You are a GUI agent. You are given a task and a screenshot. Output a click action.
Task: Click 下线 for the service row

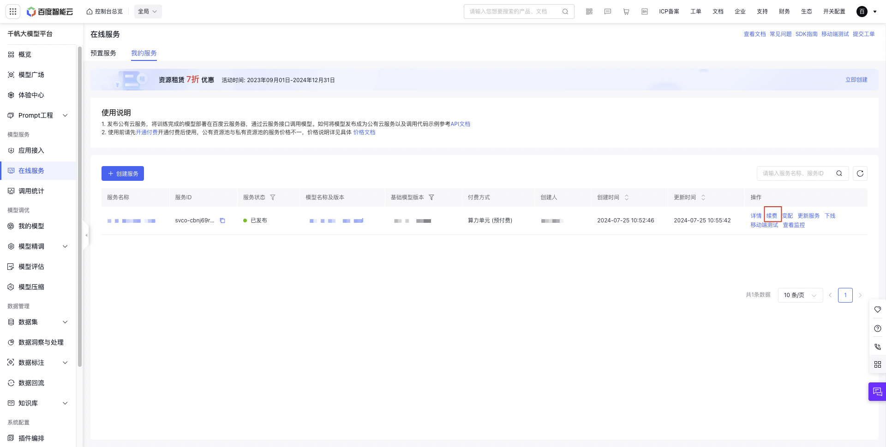(830, 216)
